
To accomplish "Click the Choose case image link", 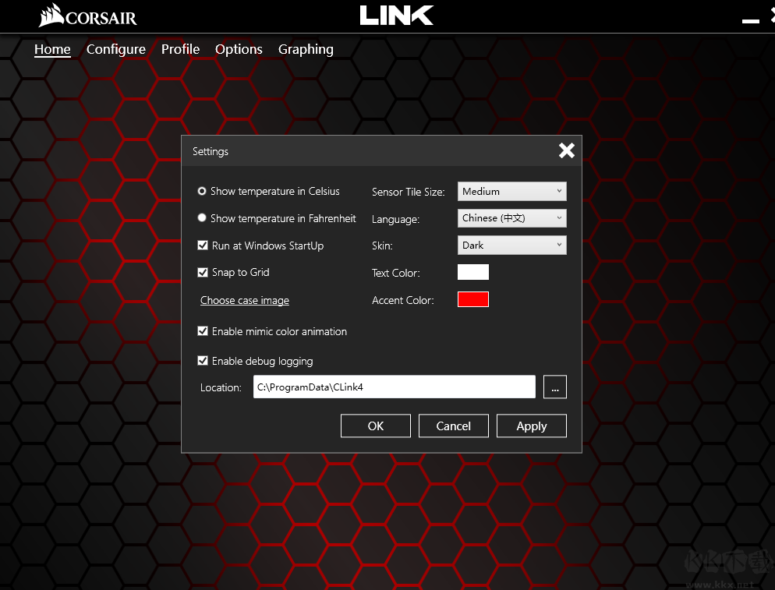I will click(244, 300).
